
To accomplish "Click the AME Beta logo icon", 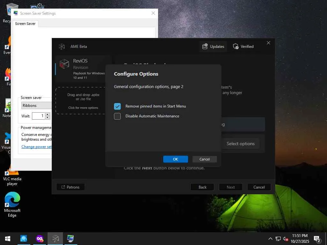I will [62, 47].
